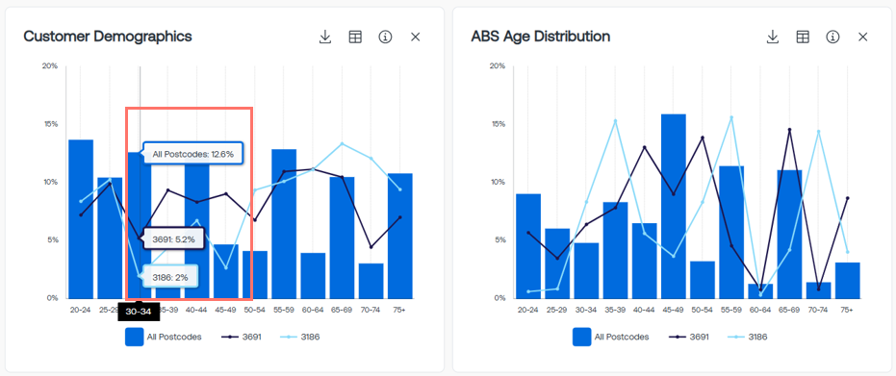
Task: Open table view for ABS Age Distribution
Action: (x=803, y=38)
